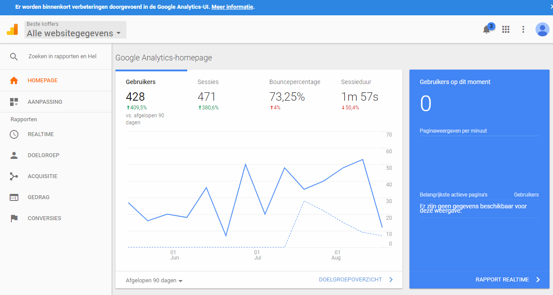
Task: Click the 380,6% increase indicator
Action: 208,108
